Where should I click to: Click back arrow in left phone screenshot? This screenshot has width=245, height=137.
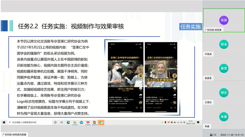[110, 48]
